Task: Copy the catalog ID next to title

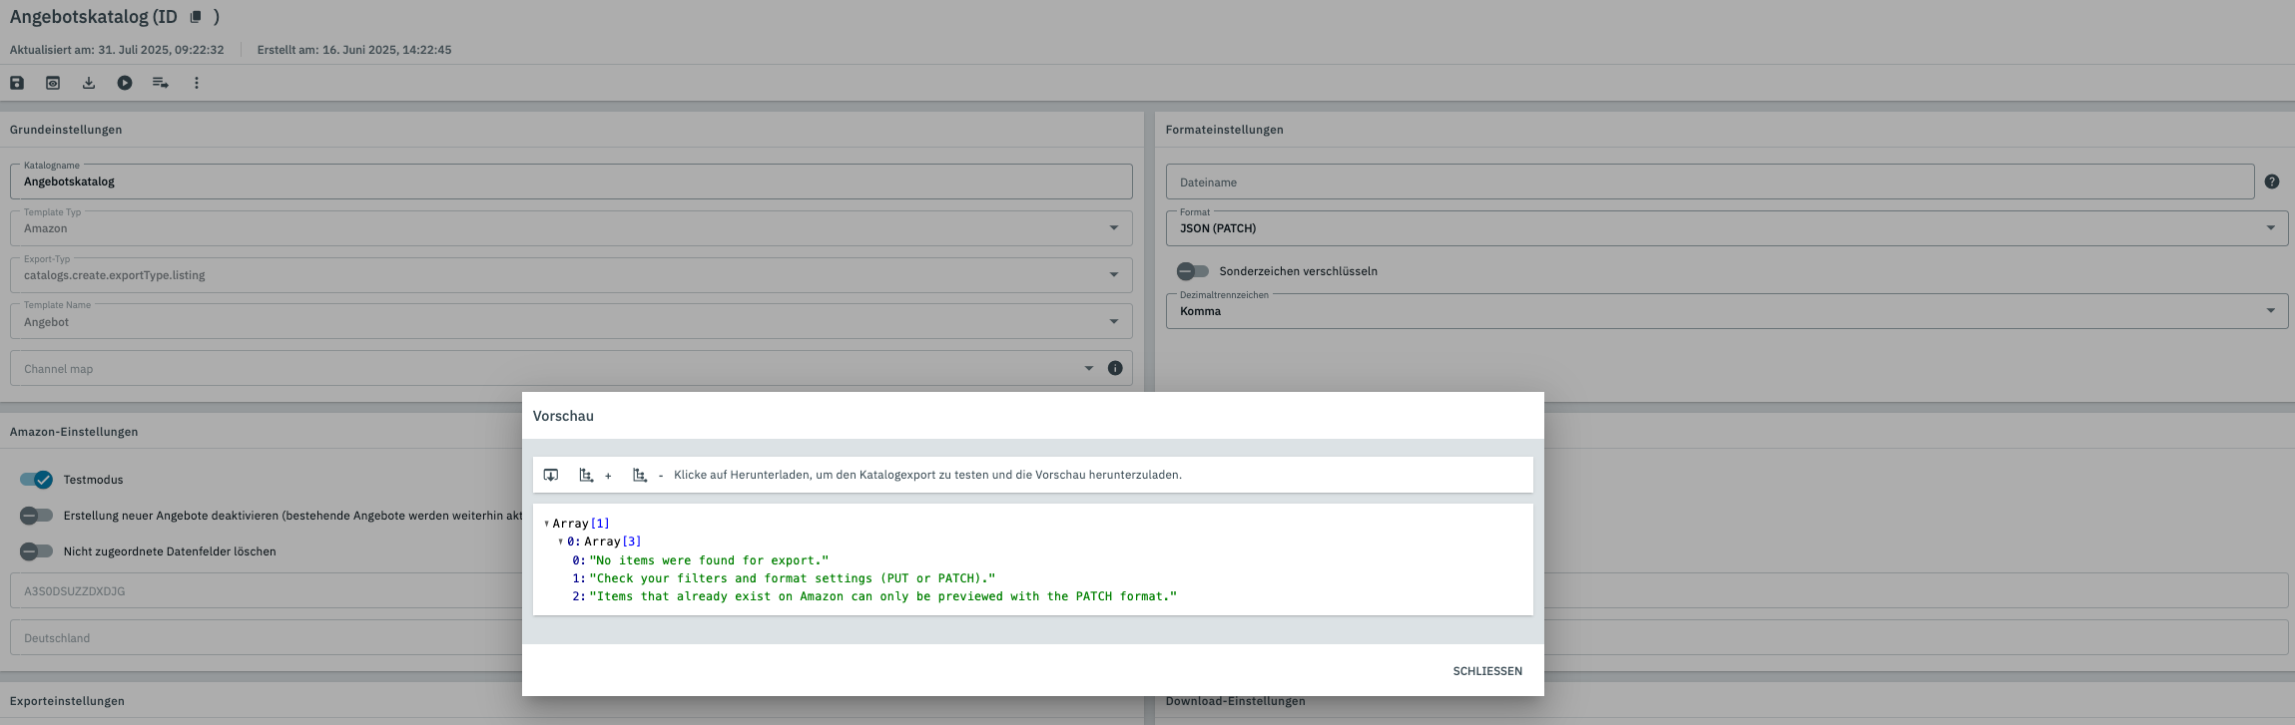Action: [x=196, y=17]
